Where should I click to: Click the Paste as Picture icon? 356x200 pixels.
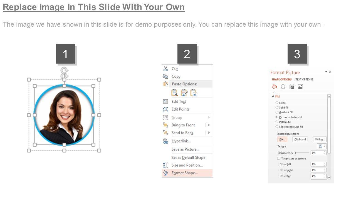194,92
